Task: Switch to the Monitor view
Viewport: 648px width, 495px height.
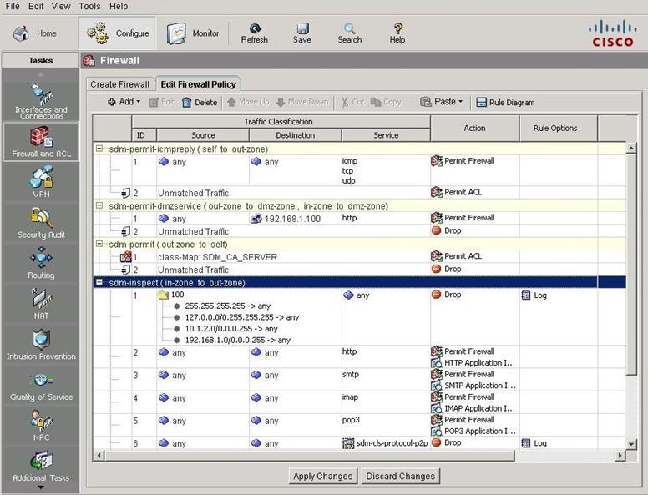Action: tap(193, 33)
